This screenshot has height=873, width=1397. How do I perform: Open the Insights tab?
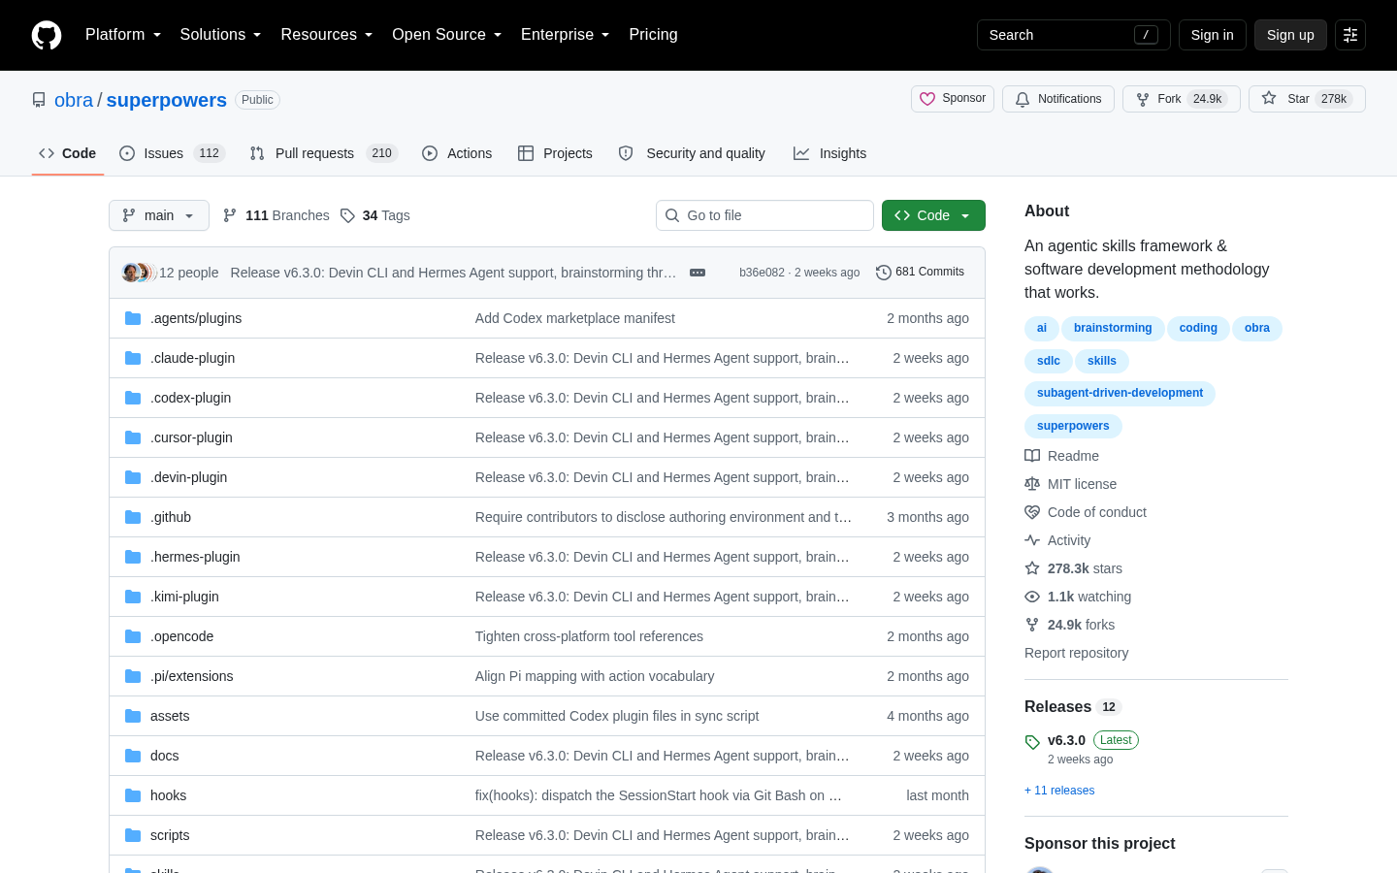tap(829, 153)
